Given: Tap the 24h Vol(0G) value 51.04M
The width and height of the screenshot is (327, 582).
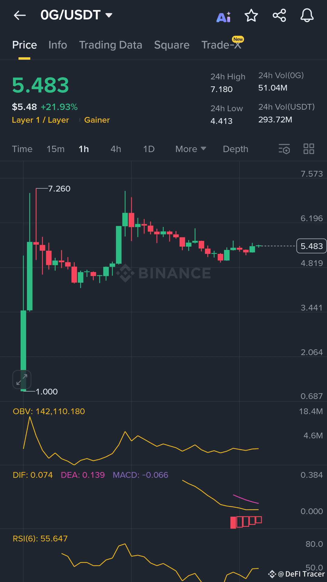Looking at the screenshot, I should 273,88.
